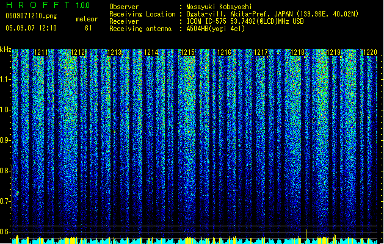Click the Receiving Location label
This screenshot has width=384, height=244.
pyautogui.click(x=142, y=14)
